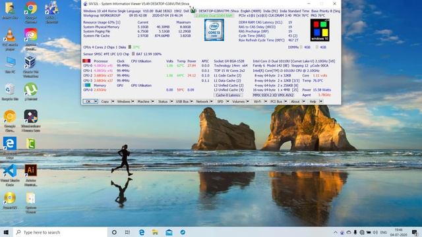The width and height of the screenshot is (422, 237).
Task: Click the taskbar clock and date
Action: tap(398, 232)
